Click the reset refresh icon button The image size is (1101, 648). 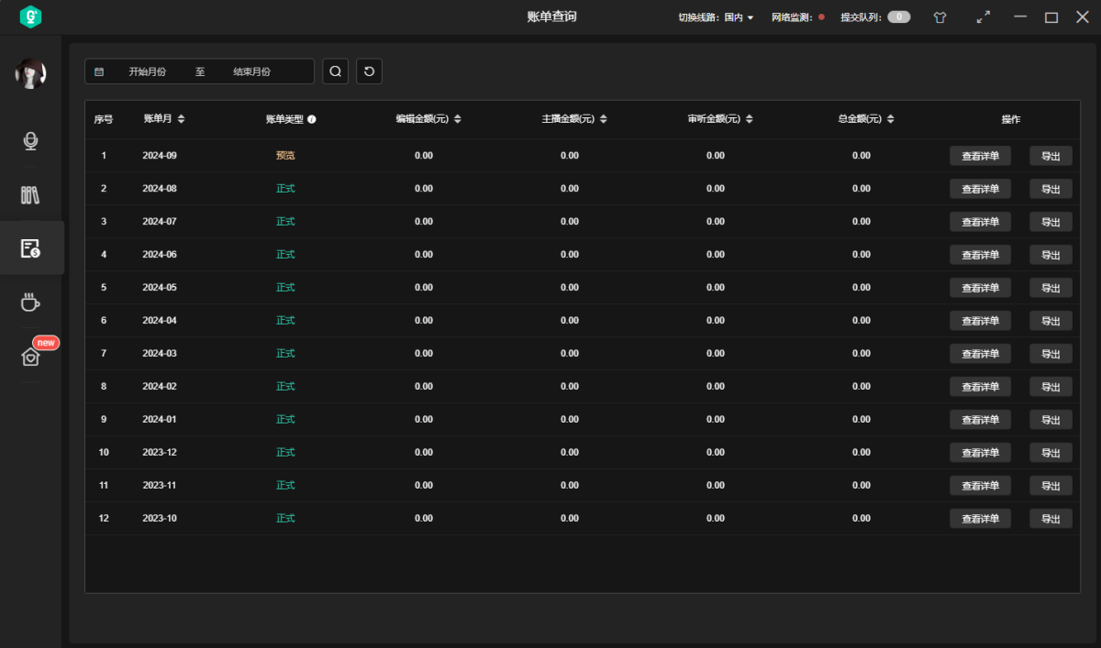[x=369, y=71]
